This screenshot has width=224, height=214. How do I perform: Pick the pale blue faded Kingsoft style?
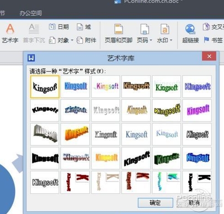click(x=166, y=134)
